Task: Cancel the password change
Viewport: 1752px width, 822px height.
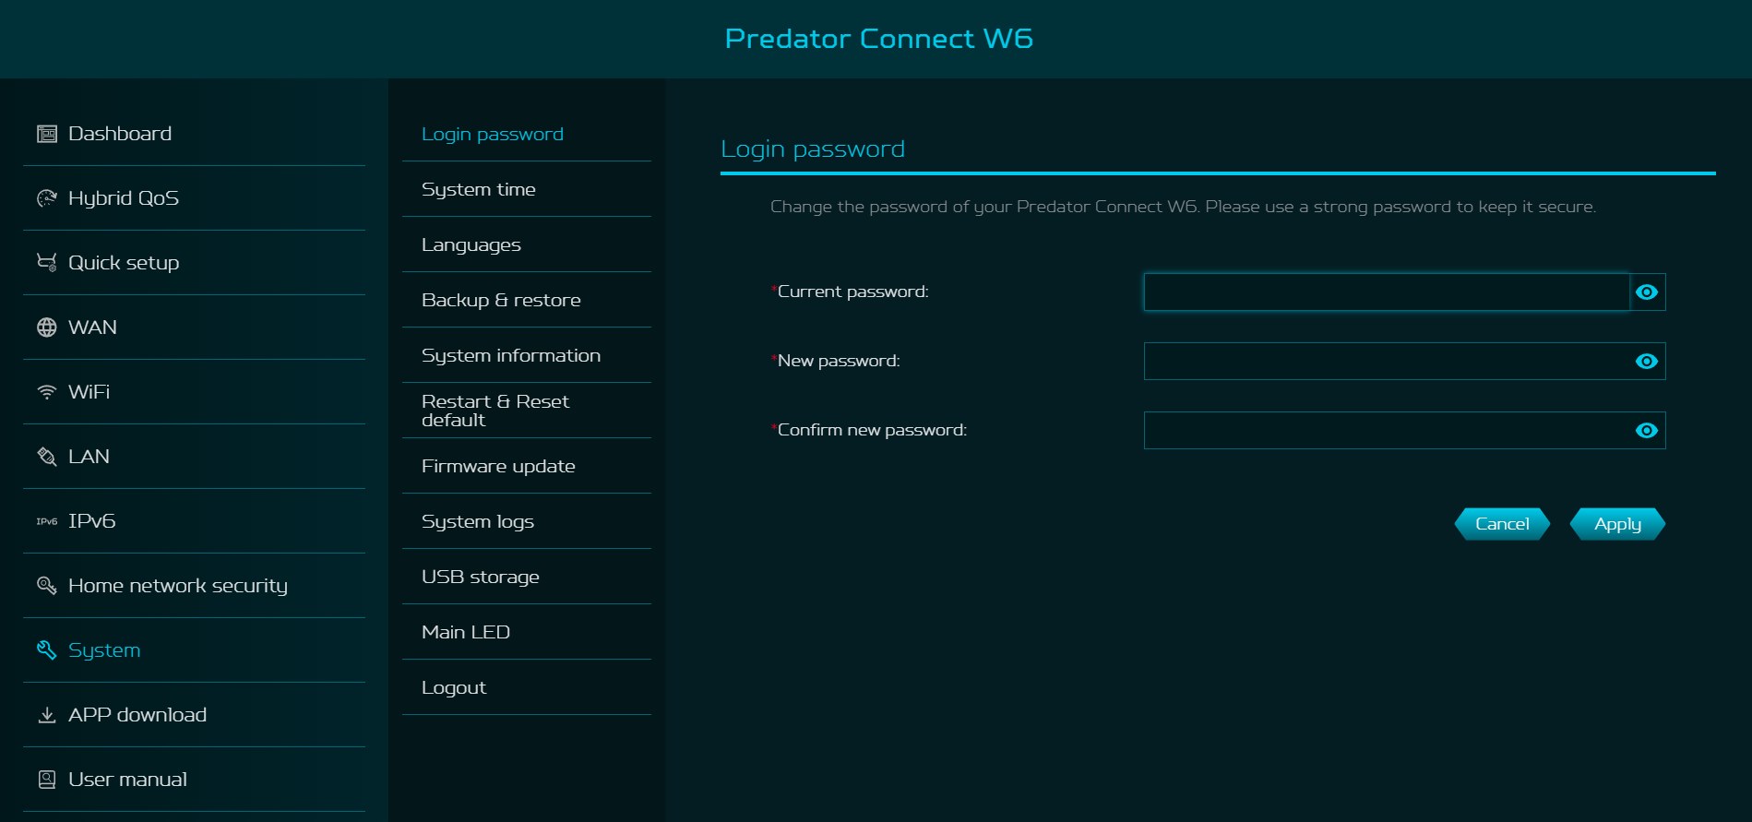Action: click(x=1502, y=524)
